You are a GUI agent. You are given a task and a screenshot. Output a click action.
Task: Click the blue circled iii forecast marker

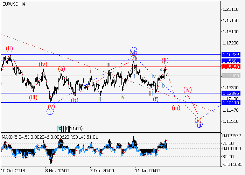(199, 125)
